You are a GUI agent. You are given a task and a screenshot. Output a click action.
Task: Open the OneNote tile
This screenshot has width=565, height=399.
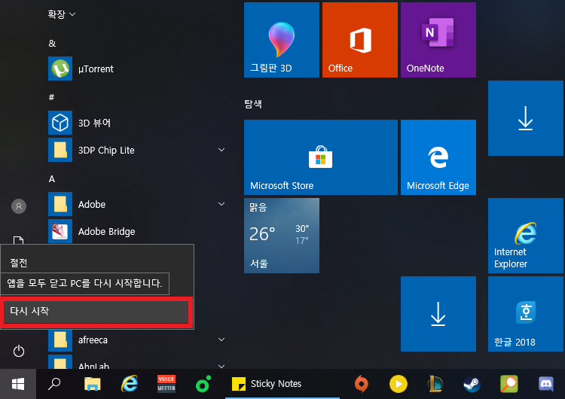coord(438,40)
